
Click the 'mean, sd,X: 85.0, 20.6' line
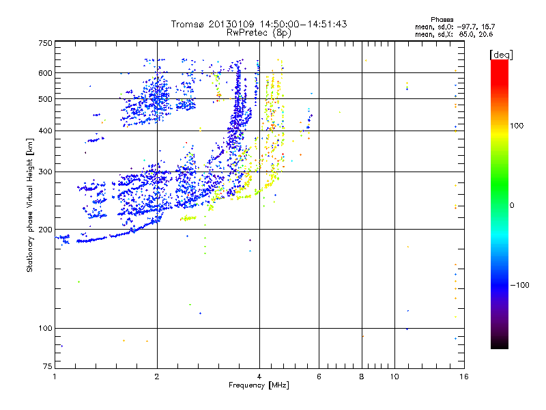[454, 34]
